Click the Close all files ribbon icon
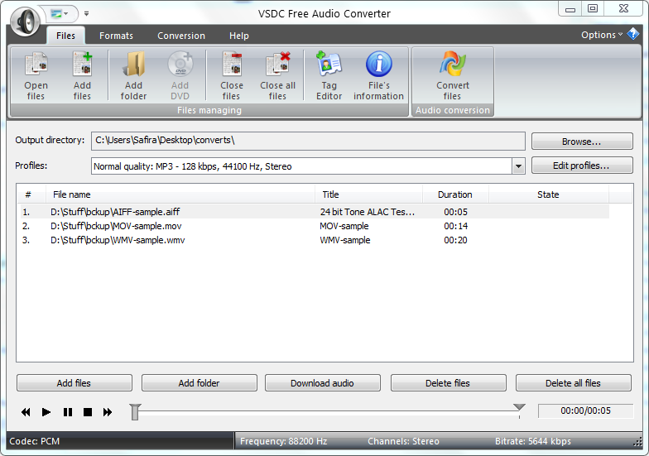This screenshot has height=456, width=649. 278,76
